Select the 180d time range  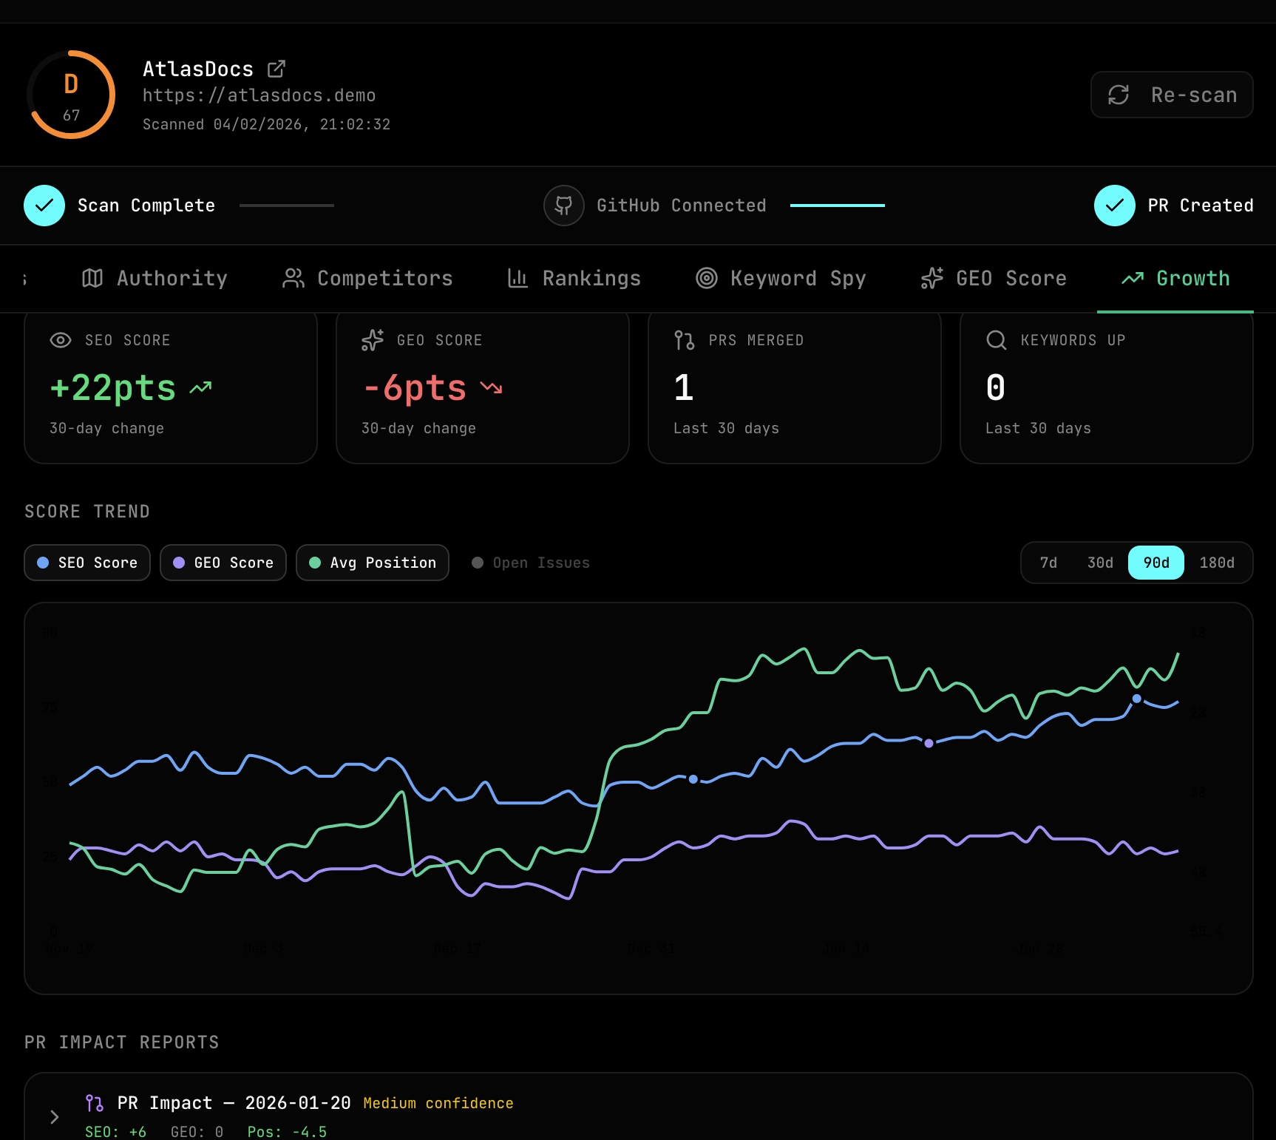(1217, 563)
